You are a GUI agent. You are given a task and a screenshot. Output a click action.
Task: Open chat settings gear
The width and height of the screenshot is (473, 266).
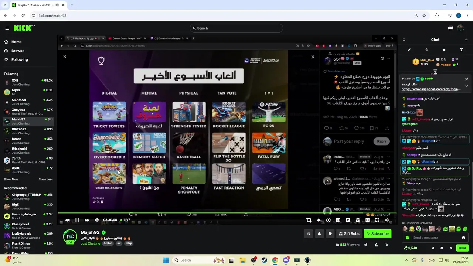pyautogui.click(x=451, y=248)
